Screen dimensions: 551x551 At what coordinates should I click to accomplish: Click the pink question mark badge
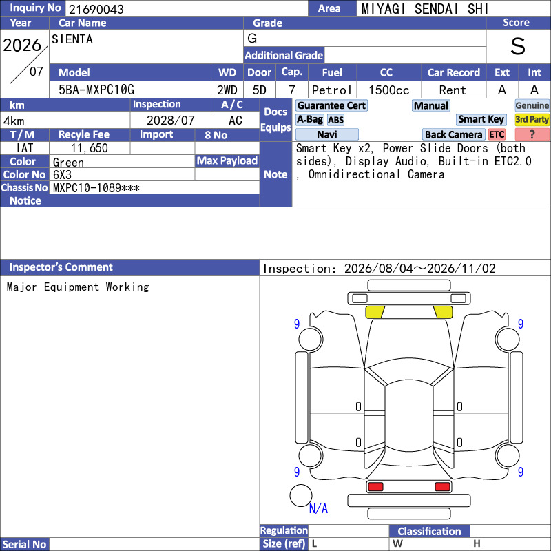click(x=532, y=134)
